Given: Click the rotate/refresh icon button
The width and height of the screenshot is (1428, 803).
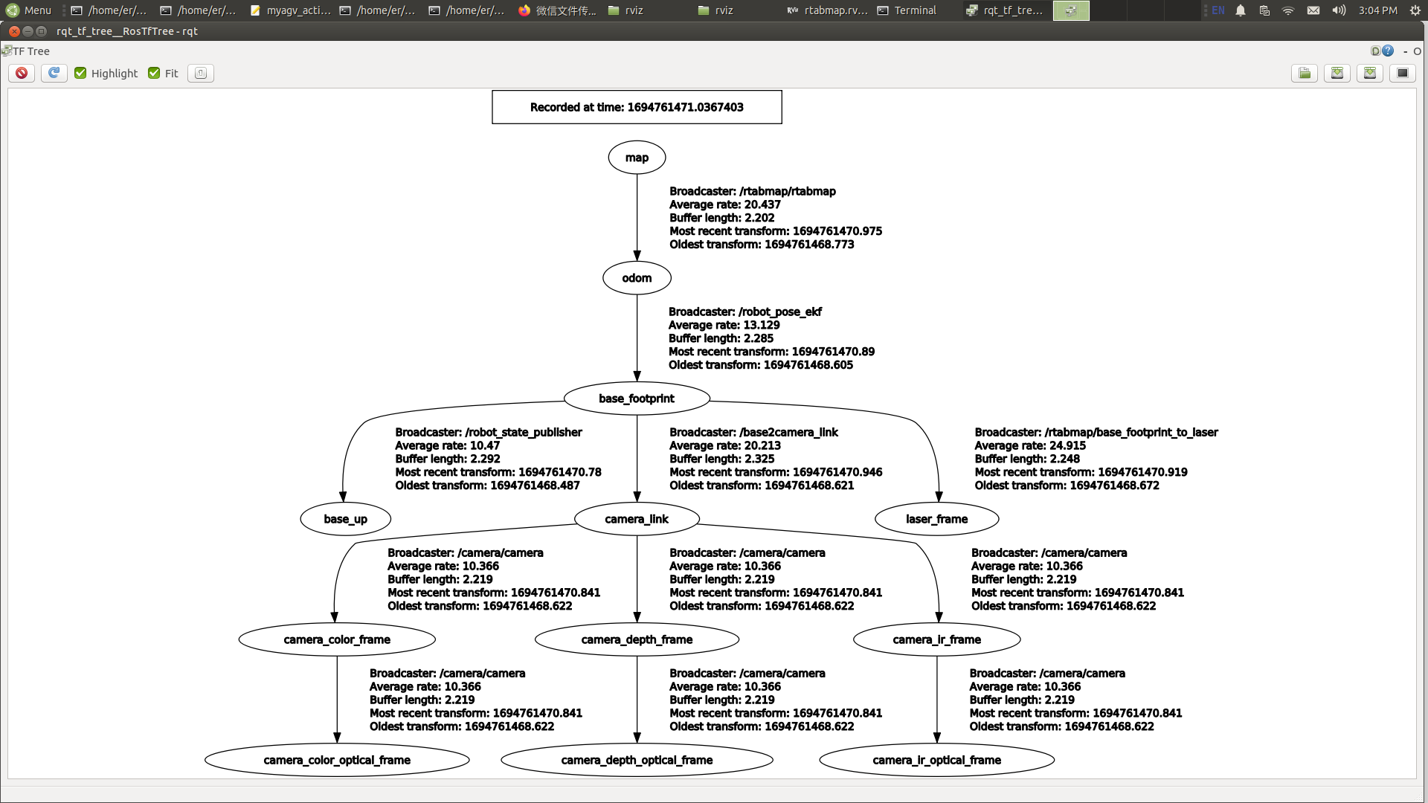Looking at the screenshot, I should tap(53, 73).
